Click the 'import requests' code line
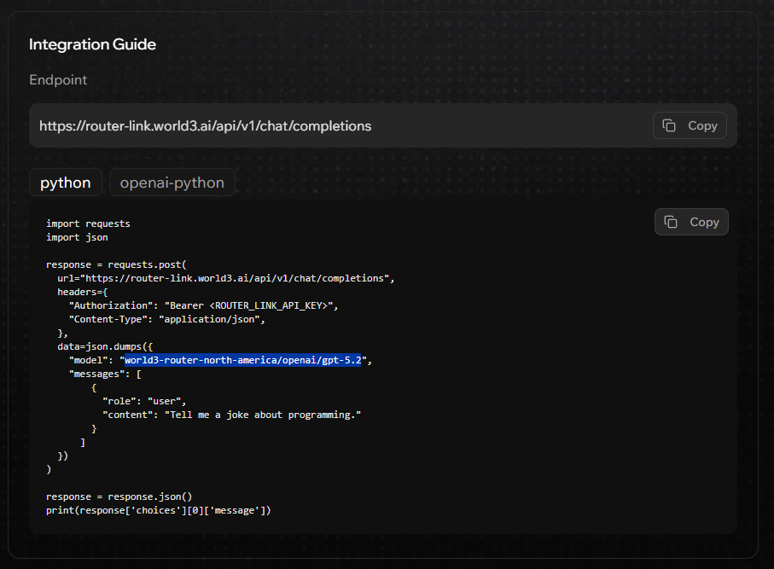The width and height of the screenshot is (774, 569). click(88, 224)
